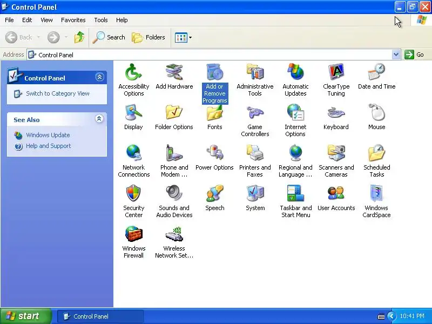
Task: Open Phone and Modem options
Action: point(174,161)
